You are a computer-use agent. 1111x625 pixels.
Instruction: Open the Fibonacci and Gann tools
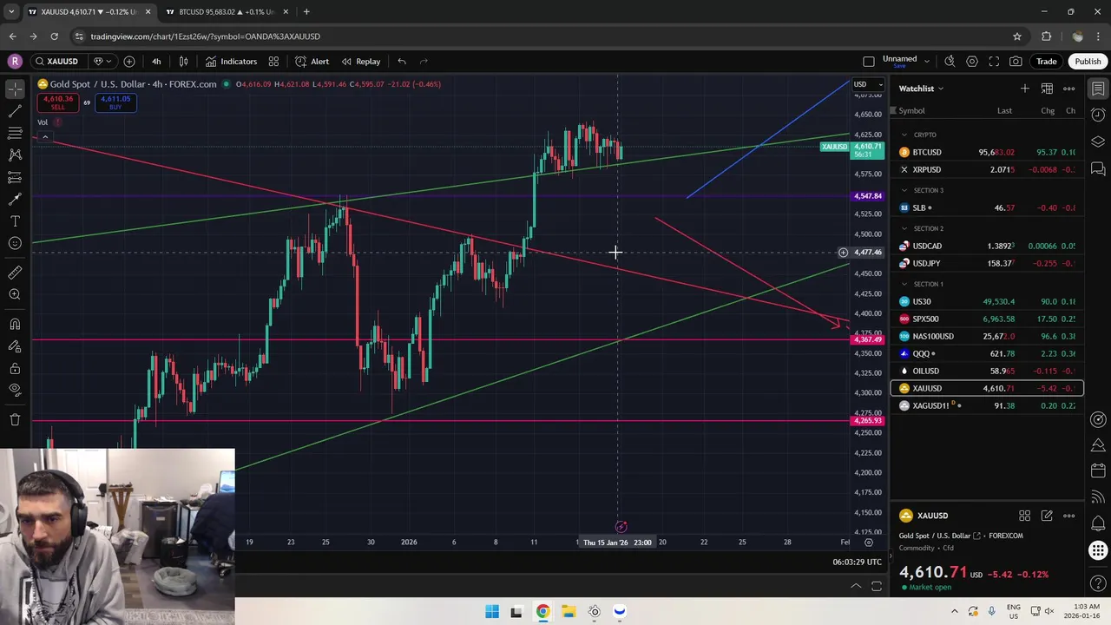[x=15, y=133]
